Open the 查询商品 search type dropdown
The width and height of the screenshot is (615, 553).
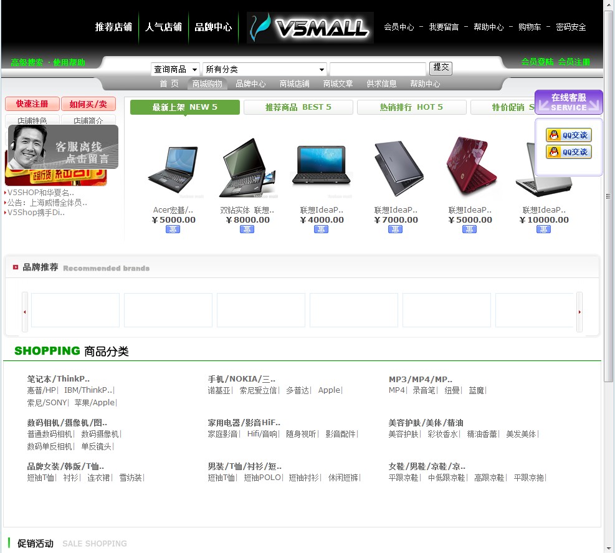(x=175, y=69)
